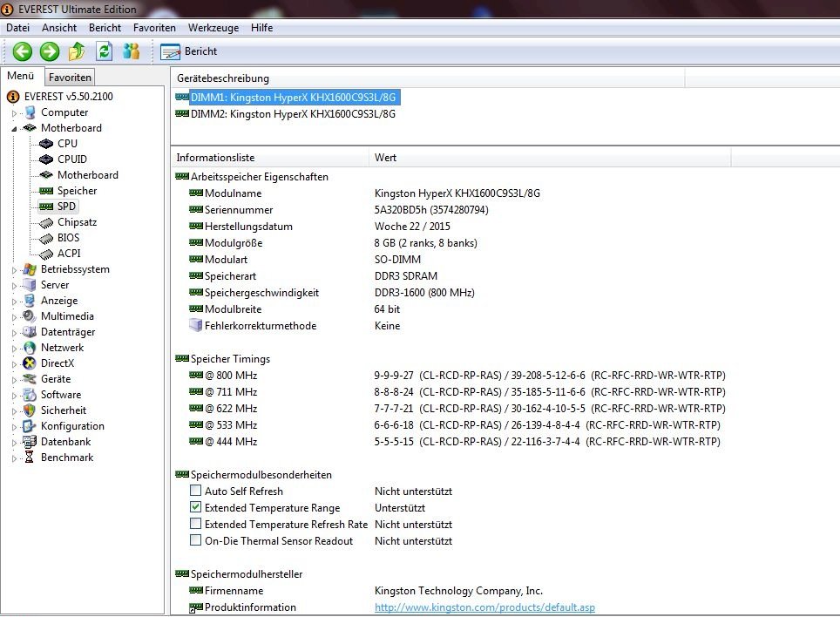840x617 pixels.
Task: Click the green Back arrow toolbar icon
Action: click(x=22, y=51)
